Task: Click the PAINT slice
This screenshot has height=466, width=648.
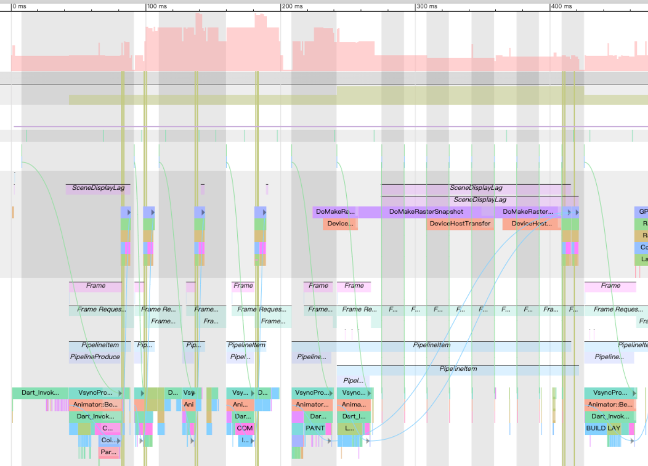Action: pos(315,428)
